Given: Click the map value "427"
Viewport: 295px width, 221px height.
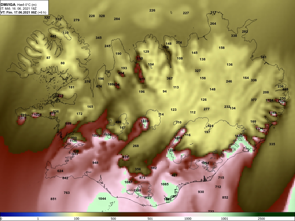Looking at the screenshot, I should point(174,175).
